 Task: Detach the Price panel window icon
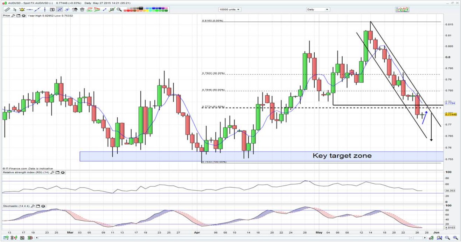pyautogui.click(x=19, y=16)
